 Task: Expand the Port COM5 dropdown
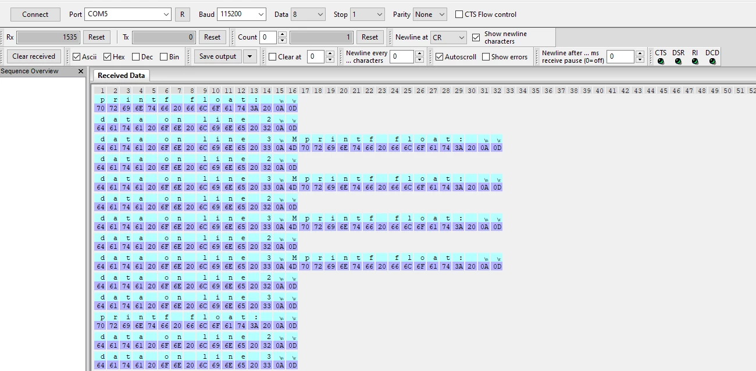click(128, 14)
